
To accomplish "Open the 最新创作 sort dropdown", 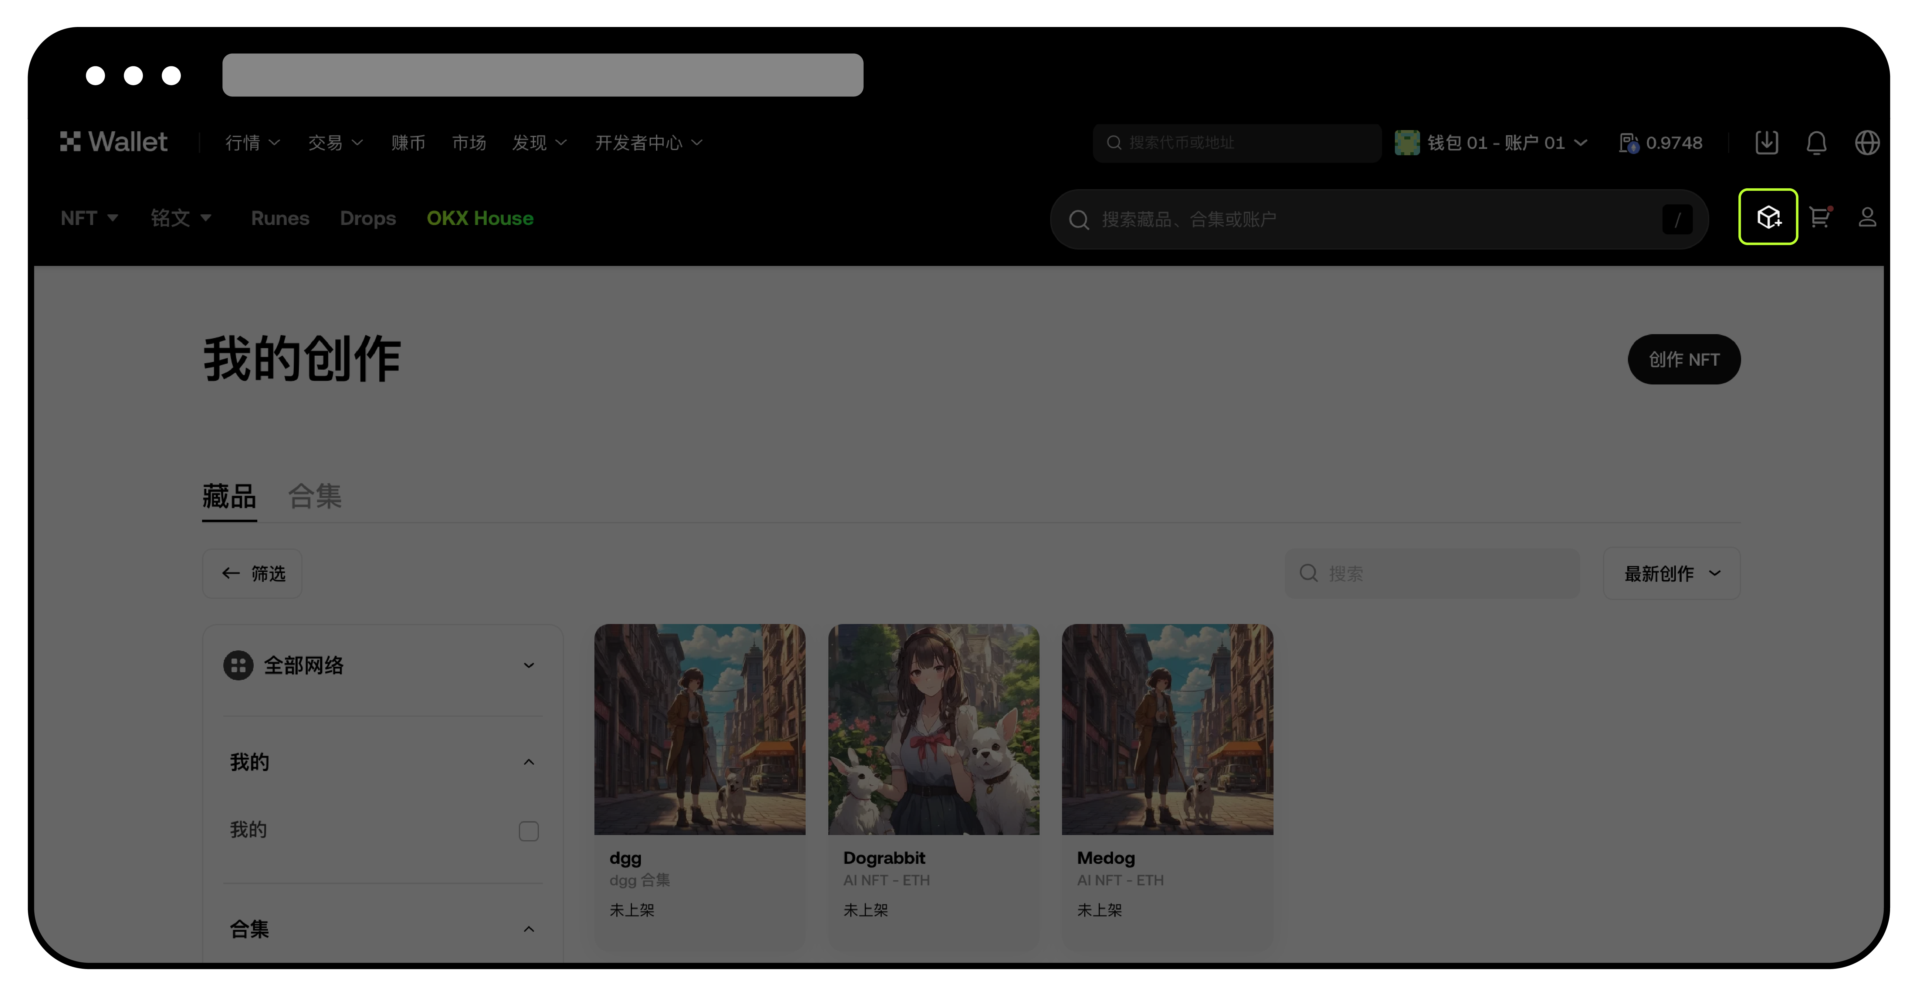I will (1672, 573).
